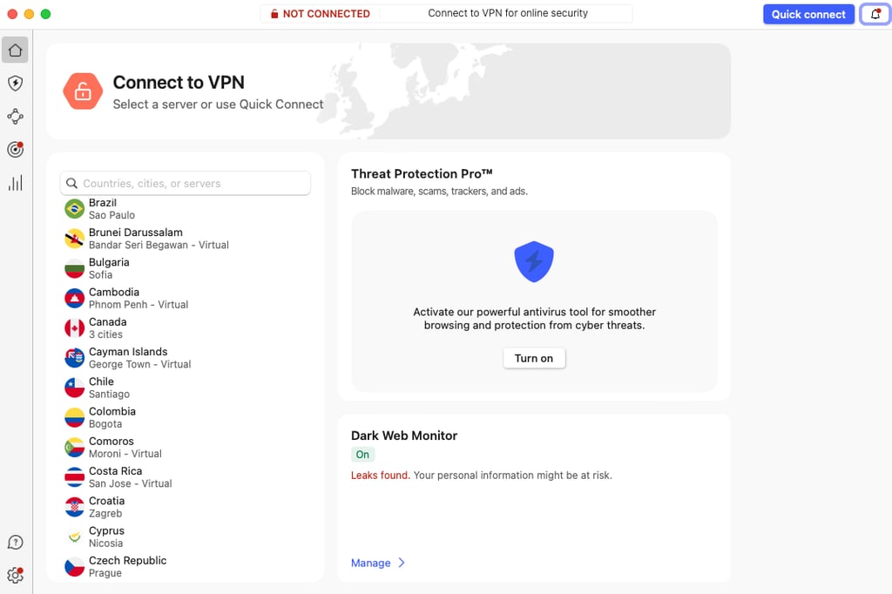This screenshot has height=594, width=892.
Task: Click the Canada flag icon
Action: pyautogui.click(x=75, y=328)
